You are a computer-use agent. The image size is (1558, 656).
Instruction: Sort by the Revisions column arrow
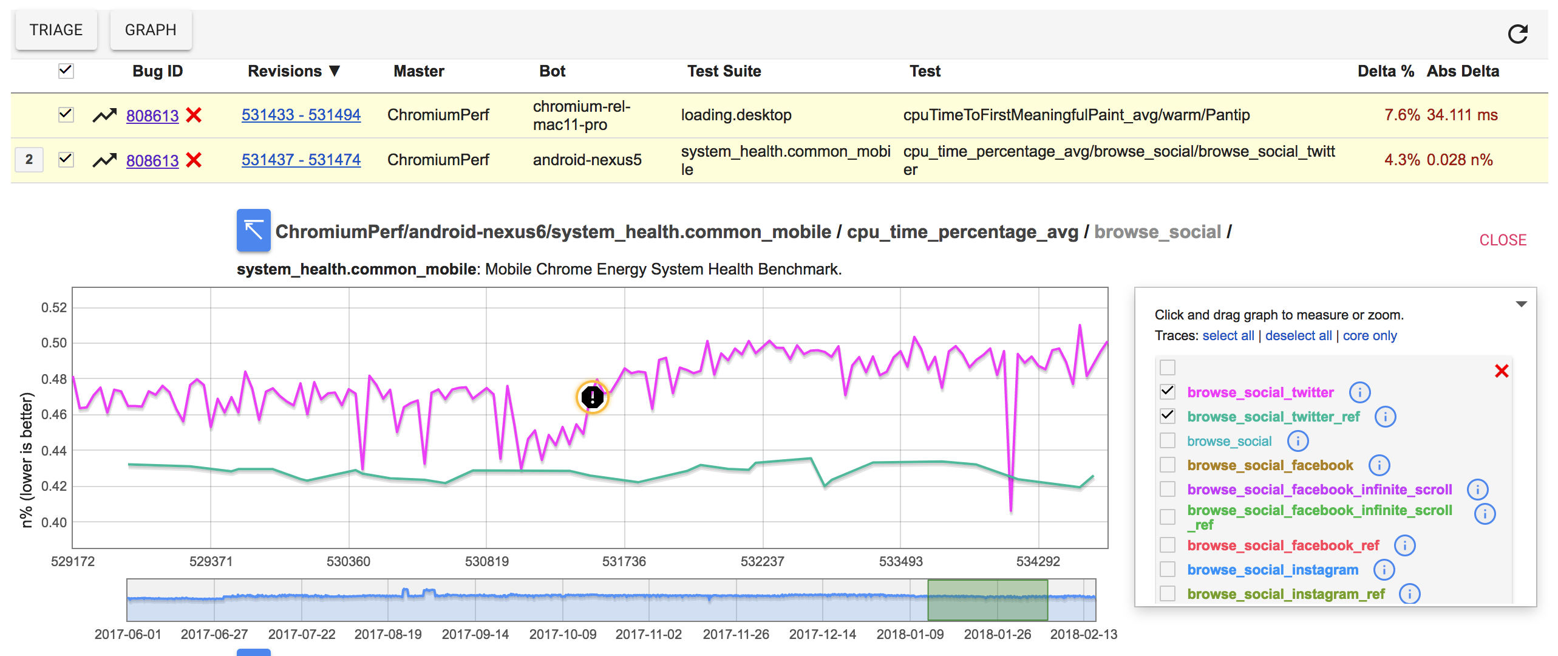(335, 71)
